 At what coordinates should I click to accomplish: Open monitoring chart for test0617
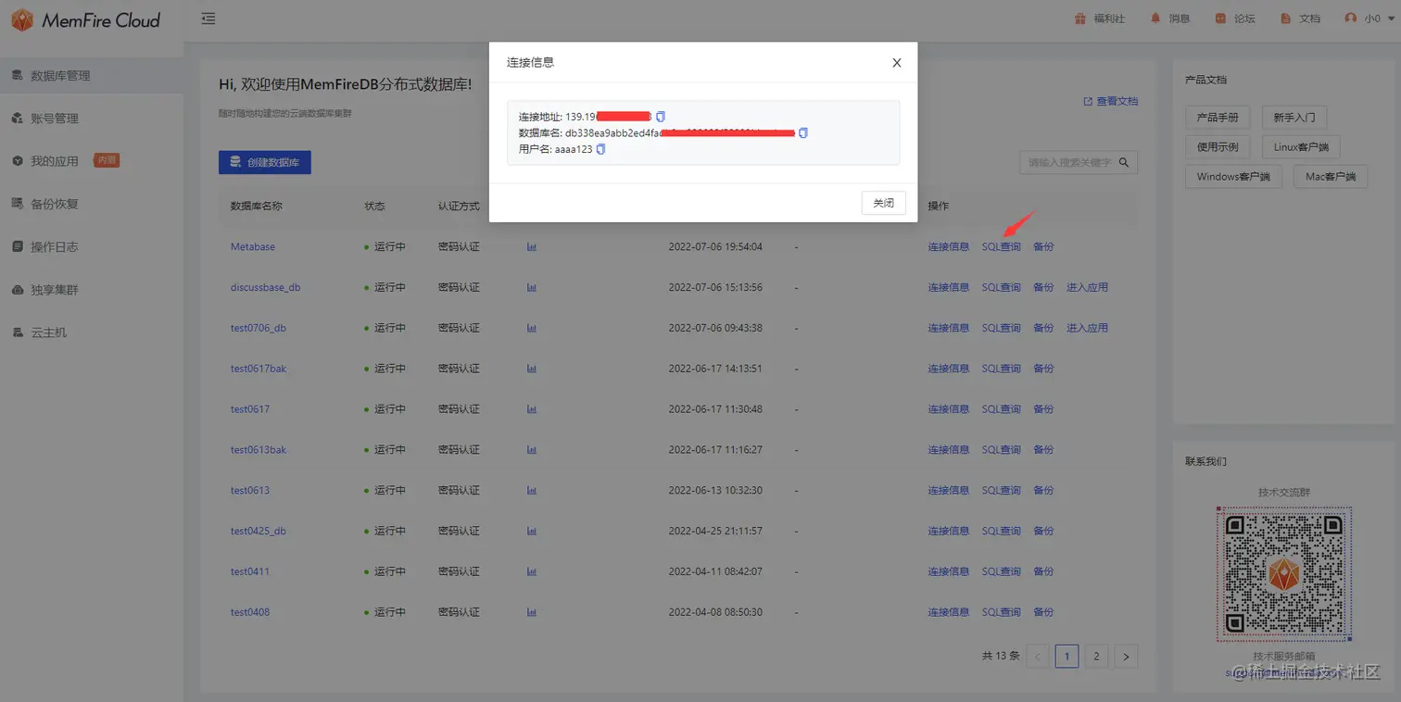pos(532,409)
